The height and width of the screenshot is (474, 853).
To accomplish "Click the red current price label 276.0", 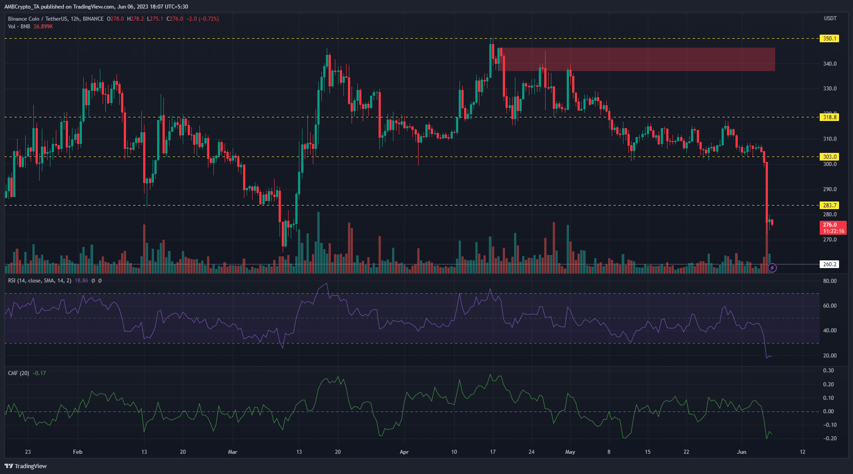I will 833,228.
